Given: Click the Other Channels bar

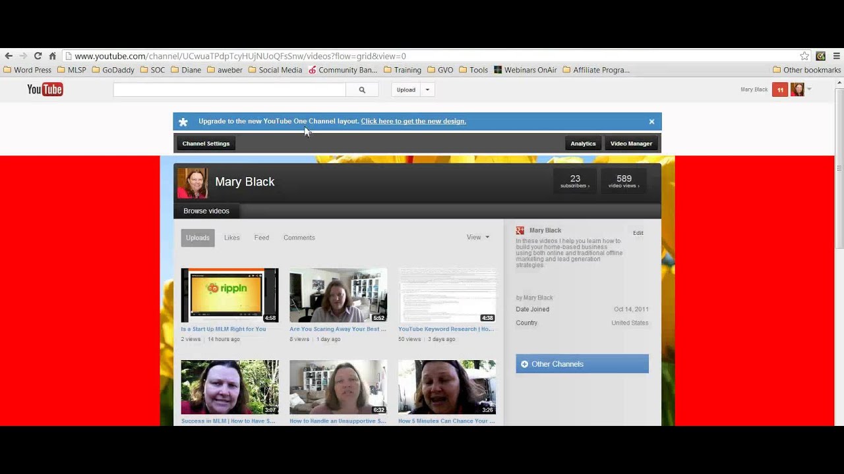Looking at the screenshot, I should click(x=582, y=364).
